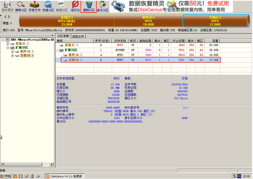
Task: Click the first orange quick launch icon
Action: pos(15,176)
